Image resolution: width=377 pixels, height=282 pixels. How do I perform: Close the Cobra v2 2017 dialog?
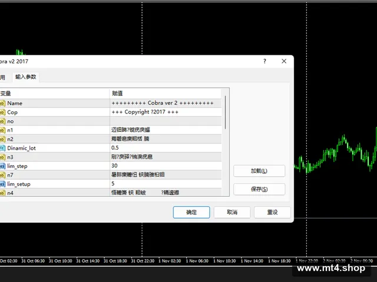[284, 61]
